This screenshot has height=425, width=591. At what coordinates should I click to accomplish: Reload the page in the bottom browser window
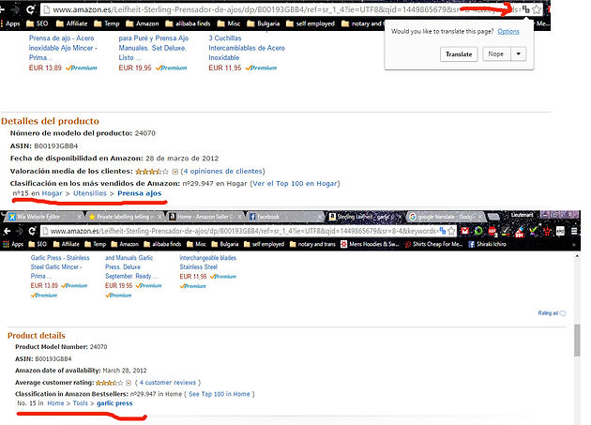(x=33, y=231)
